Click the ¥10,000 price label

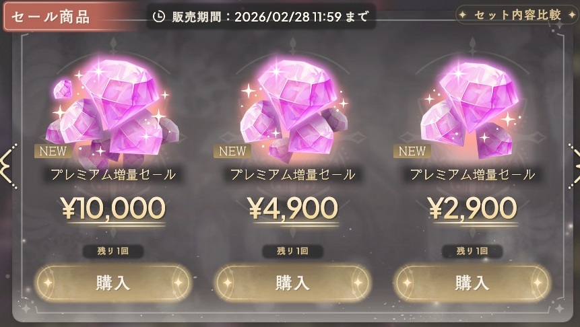coord(114,208)
